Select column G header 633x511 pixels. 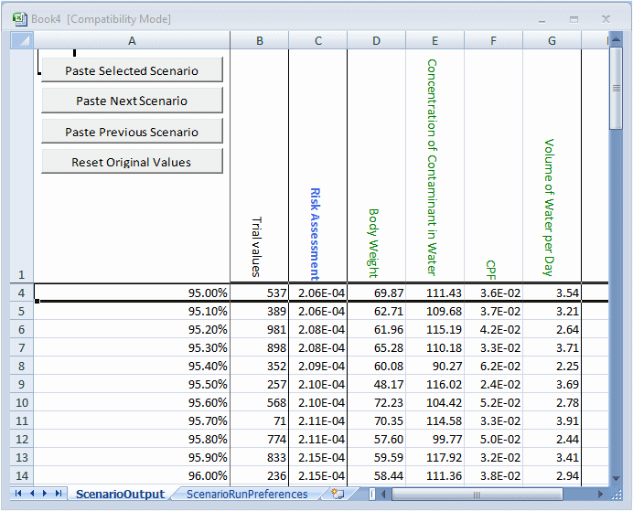tap(552, 40)
